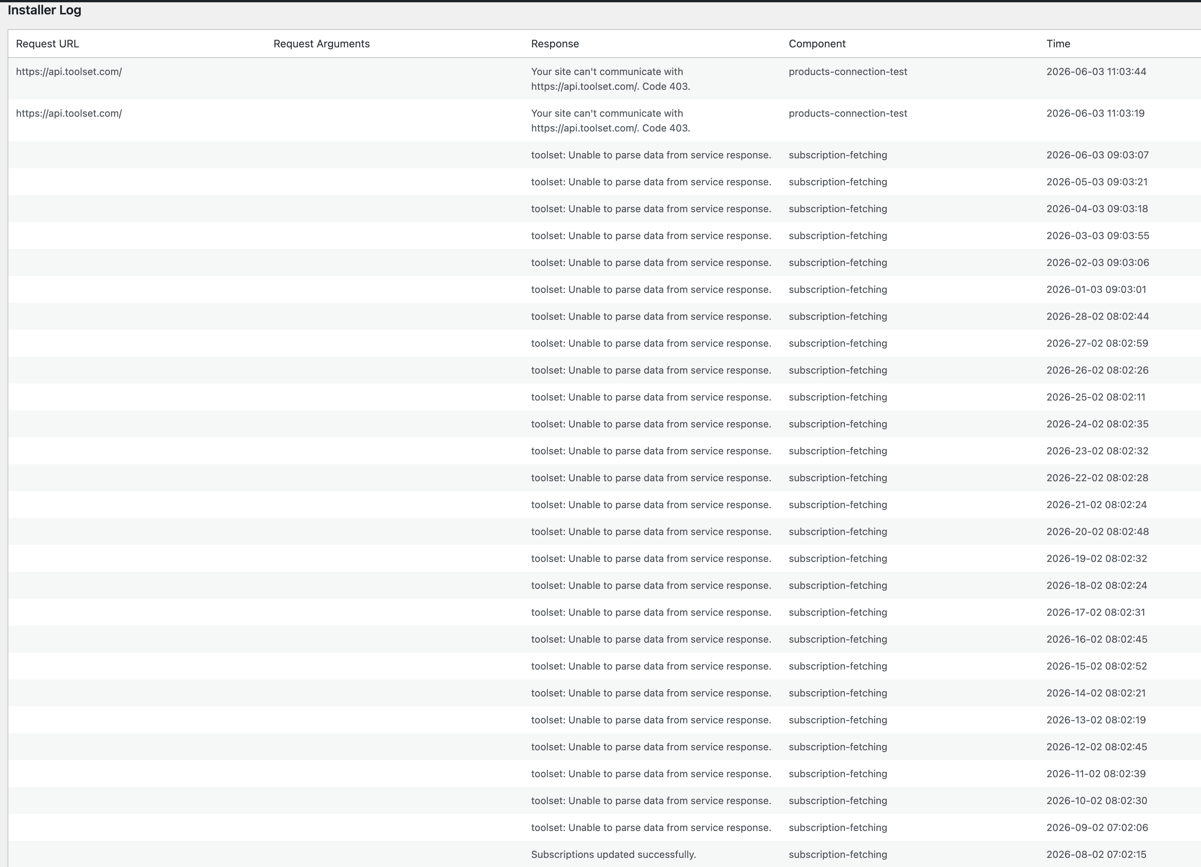Click first products-connection-test component cell
Screen dimensions: 1201x867
pyautogui.click(x=847, y=72)
